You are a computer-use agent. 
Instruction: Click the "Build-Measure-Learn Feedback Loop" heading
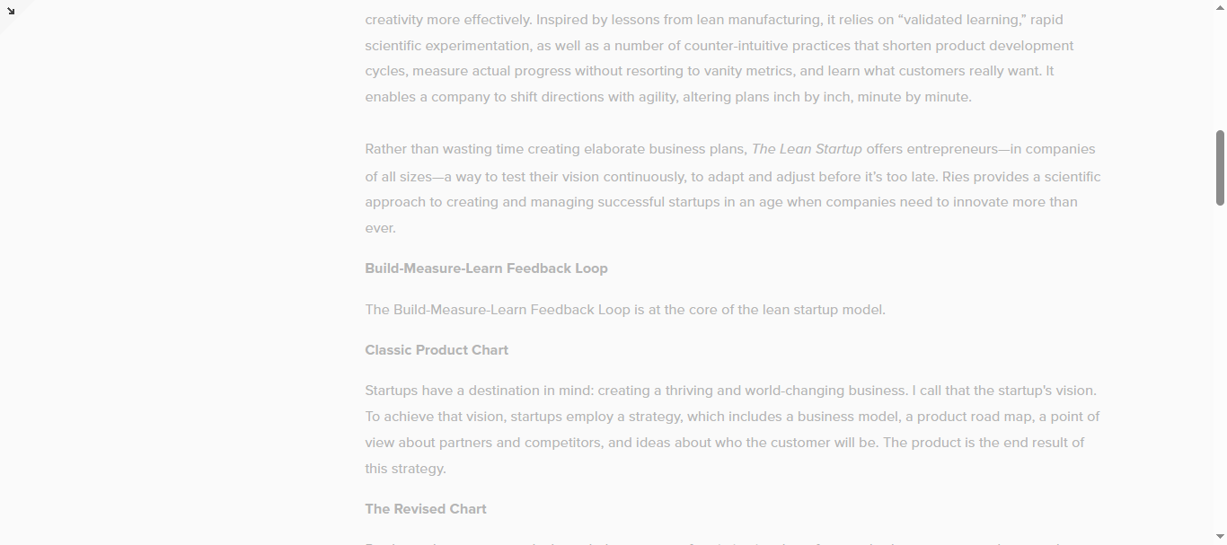pos(486,268)
